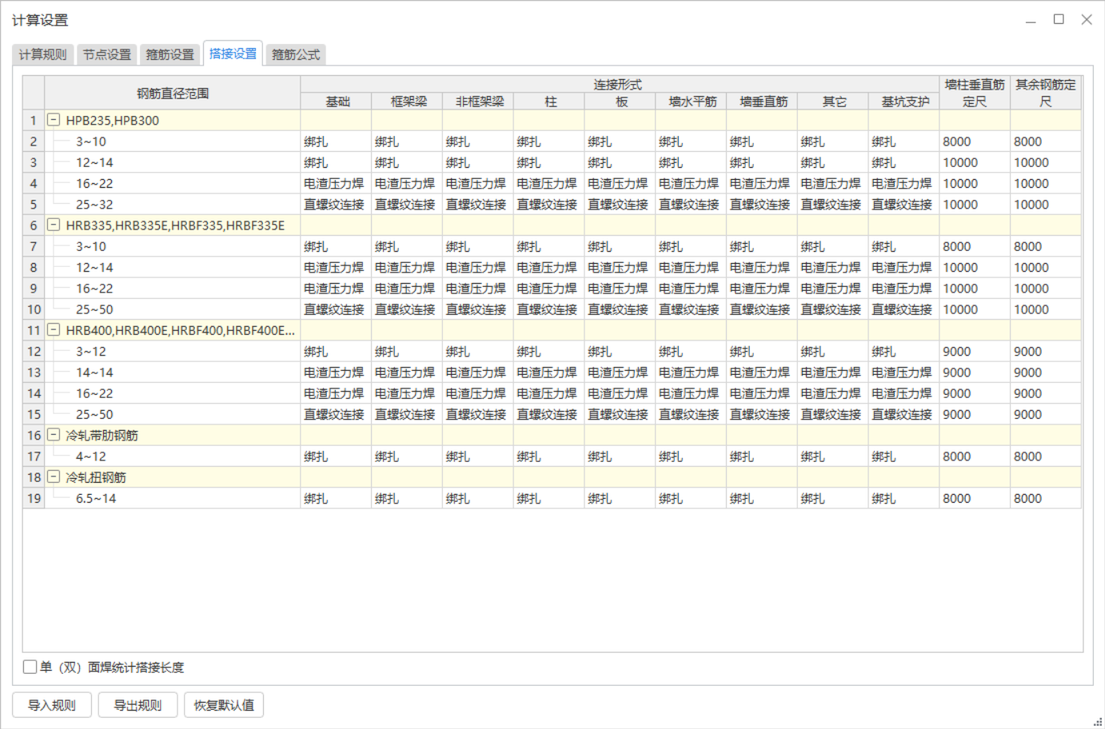The height and width of the screenshot is (729, 1105).
Task: Click 柱 cell 直螺纹连接 in row 5
Action: [x=550, y=204]
